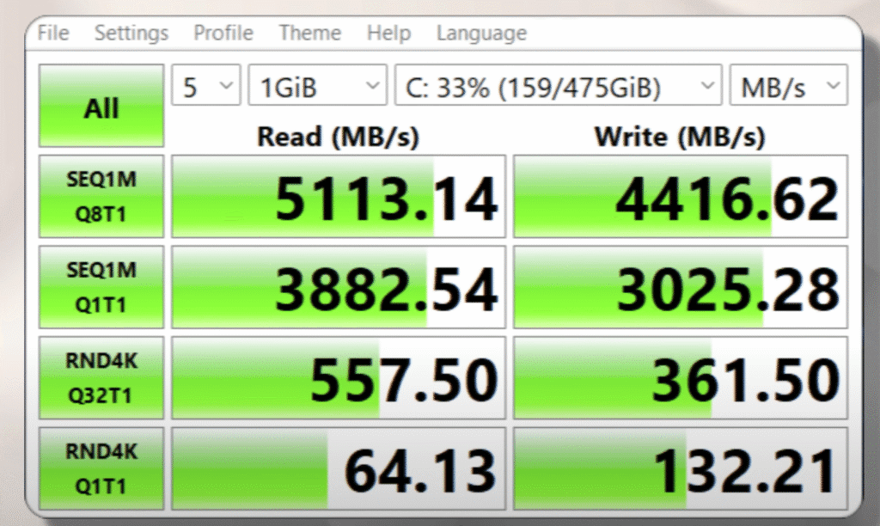Open the Language menu
Viewport: 880px width, 526px height.
tap(481, 34)
